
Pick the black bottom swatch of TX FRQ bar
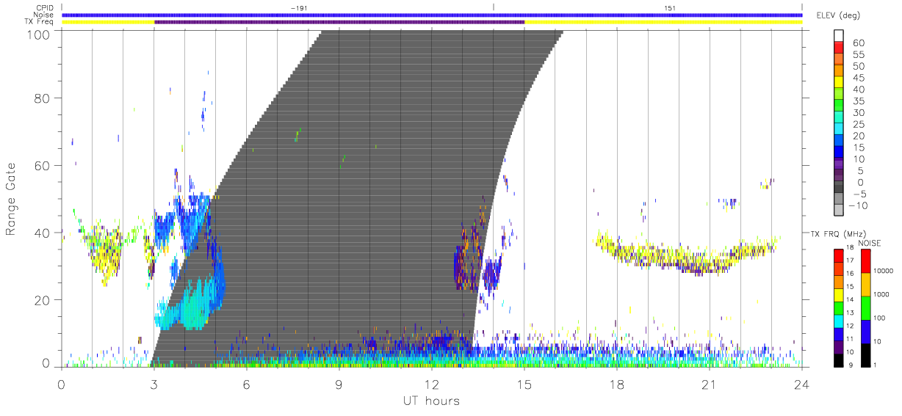pyautogui.click(x=839, y=360)
